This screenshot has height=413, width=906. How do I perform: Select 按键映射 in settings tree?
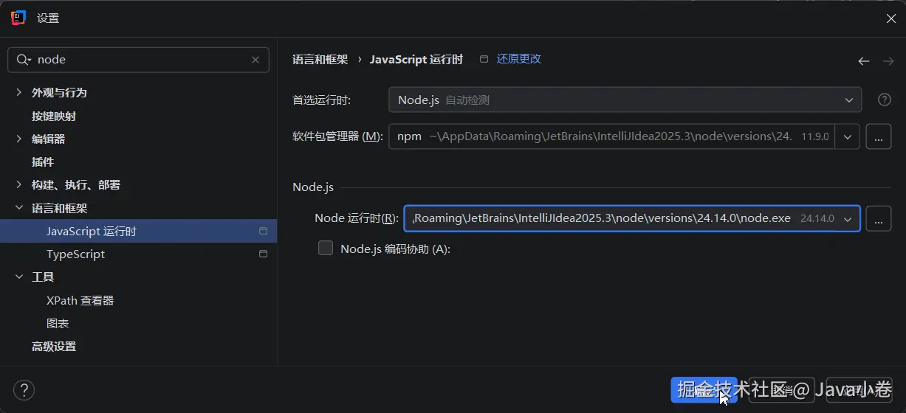[x=54, y=116]
